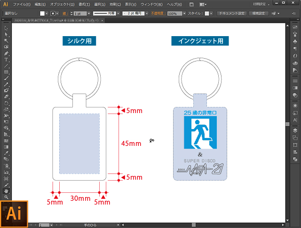Select the Pen tool
The width and height of the screenshot is (301, 228).
[6, 53]
